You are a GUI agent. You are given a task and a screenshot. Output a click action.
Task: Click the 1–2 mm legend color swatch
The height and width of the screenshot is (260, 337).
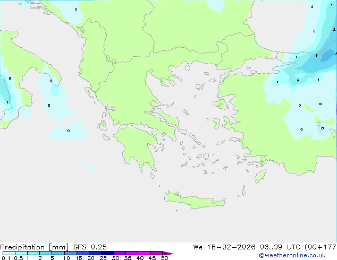pyautogui.click(x=33, y=253)
